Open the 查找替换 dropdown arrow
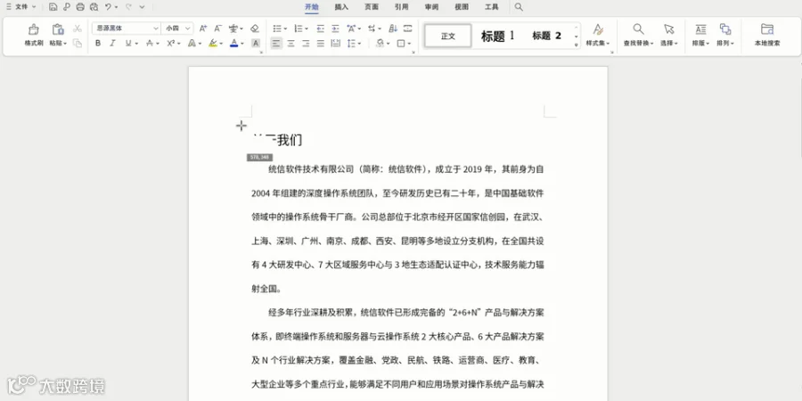The width and height of the screenshot is (802, 401). pyautogui.click(x=652, y=44)
